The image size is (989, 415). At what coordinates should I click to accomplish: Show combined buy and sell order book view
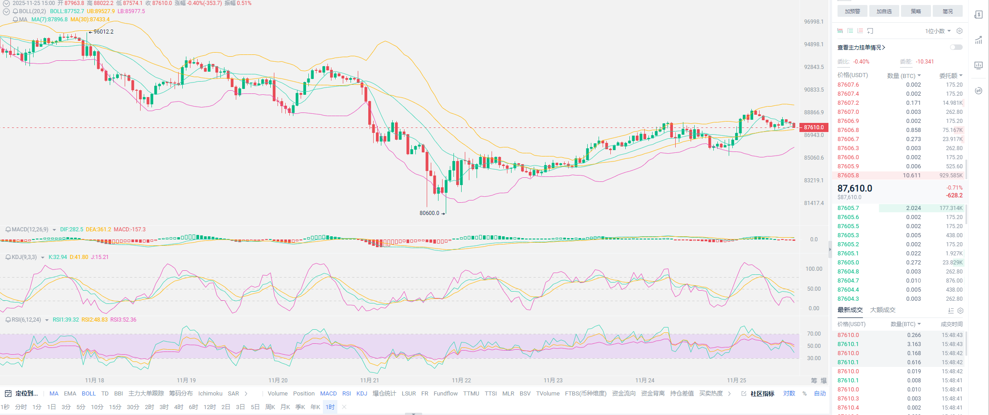(x=840, y=31)
